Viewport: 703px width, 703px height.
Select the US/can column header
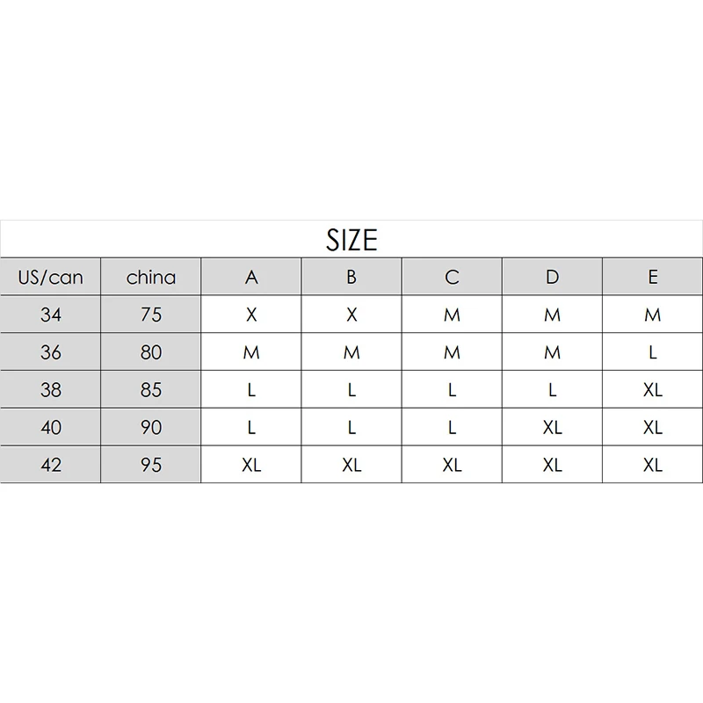point(50,277)
